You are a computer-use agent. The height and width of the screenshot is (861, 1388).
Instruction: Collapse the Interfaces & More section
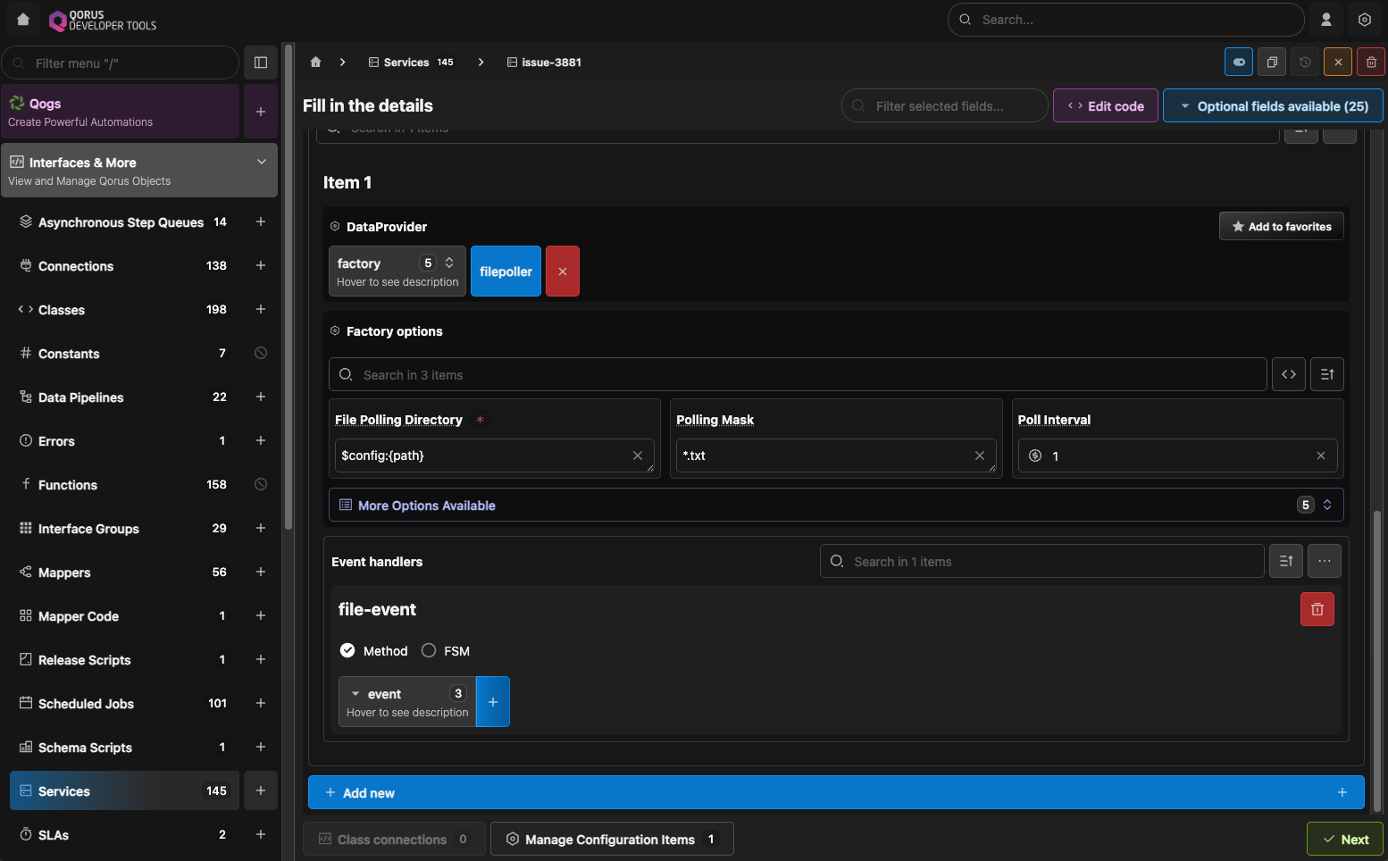[x=262, y=163]
